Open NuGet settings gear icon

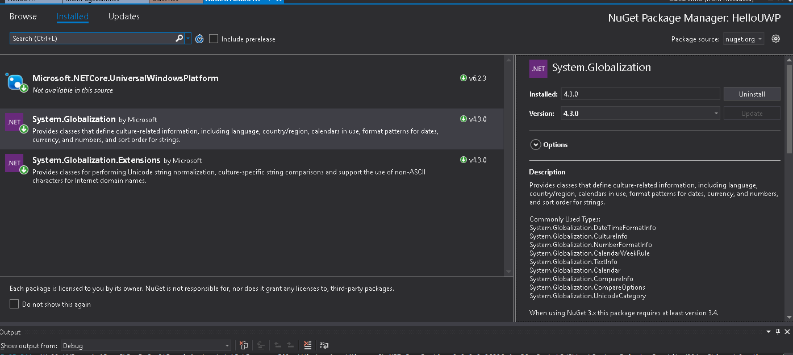(776, 39)
